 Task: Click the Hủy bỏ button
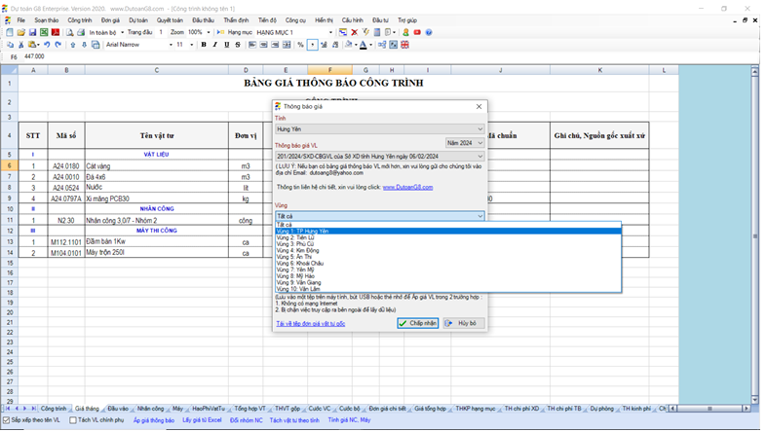click(464, 323)
